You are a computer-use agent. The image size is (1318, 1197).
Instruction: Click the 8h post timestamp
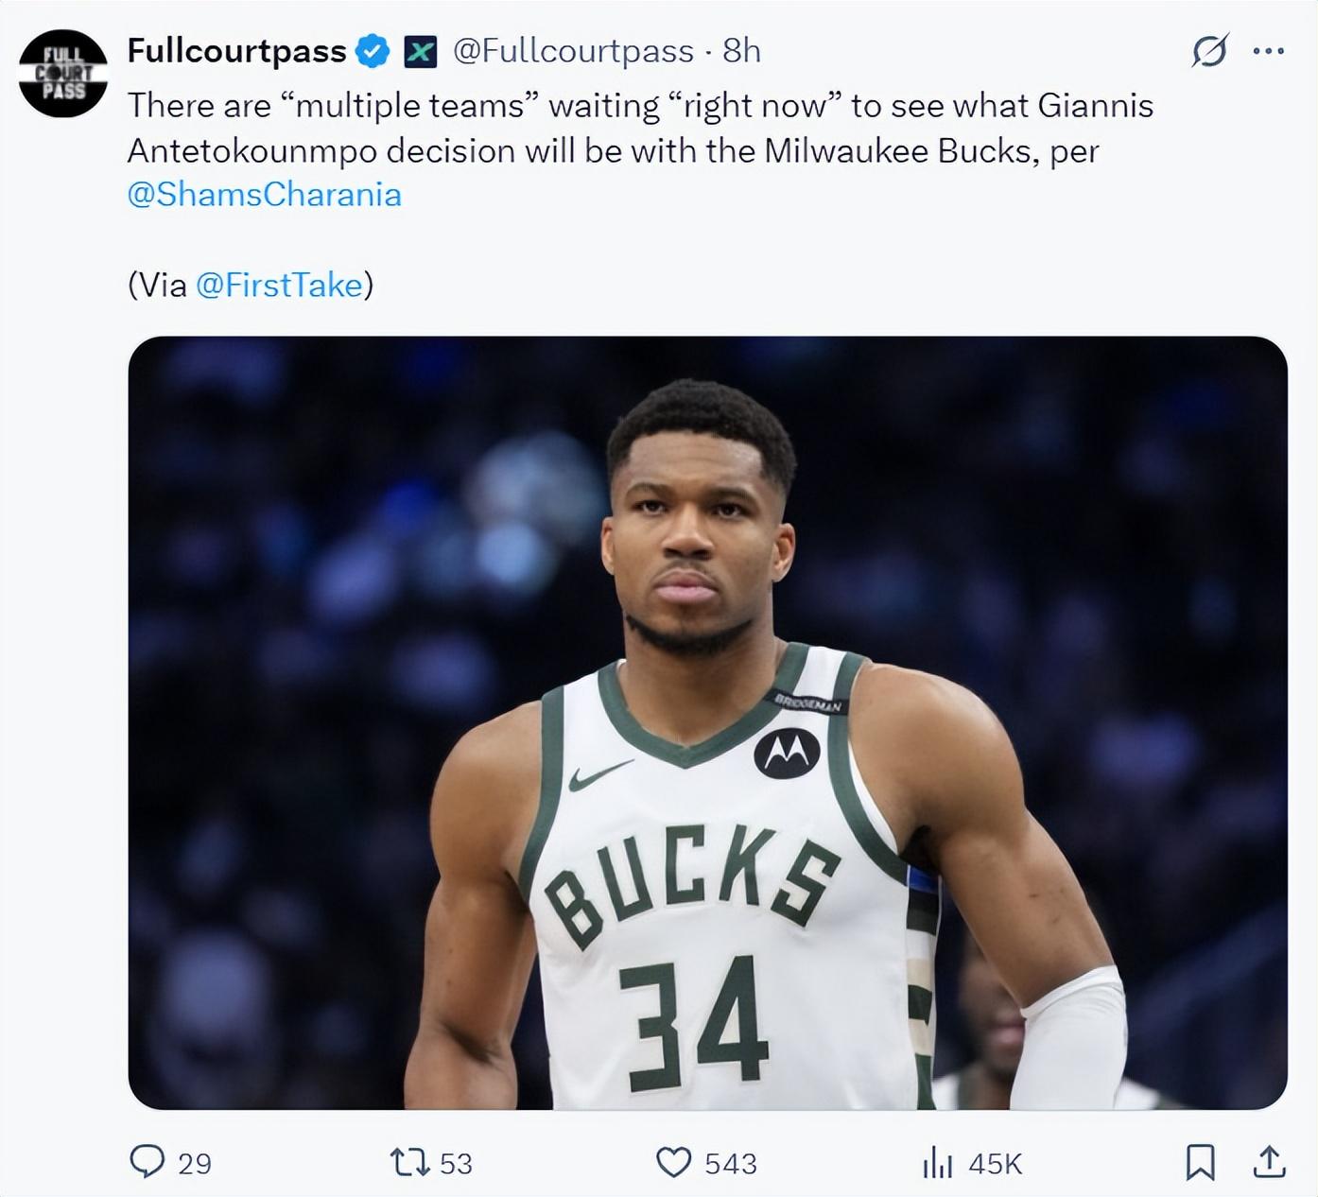741,51
